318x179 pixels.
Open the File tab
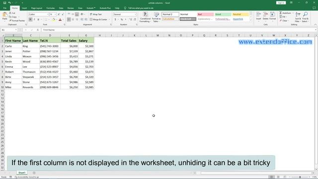click(x=4, y=8)
